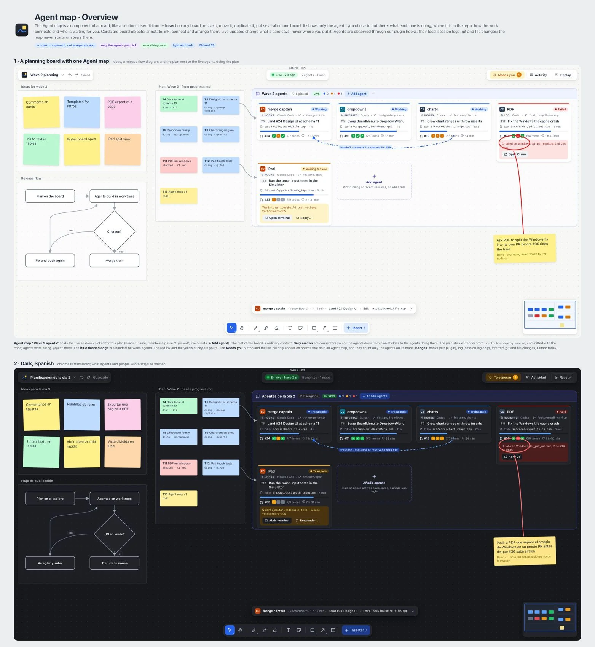
Task: Pick the frame tool next to Insert
Action: pos(335,328)
